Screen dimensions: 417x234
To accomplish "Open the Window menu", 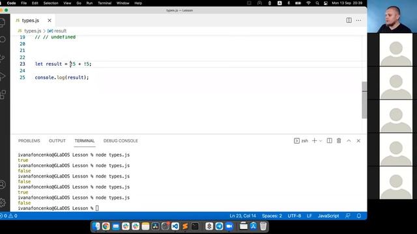I will [123, 3].
